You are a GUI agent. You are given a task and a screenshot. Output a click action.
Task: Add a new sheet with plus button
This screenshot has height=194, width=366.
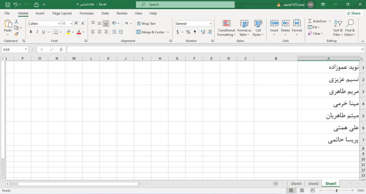(x=276, y=184)
